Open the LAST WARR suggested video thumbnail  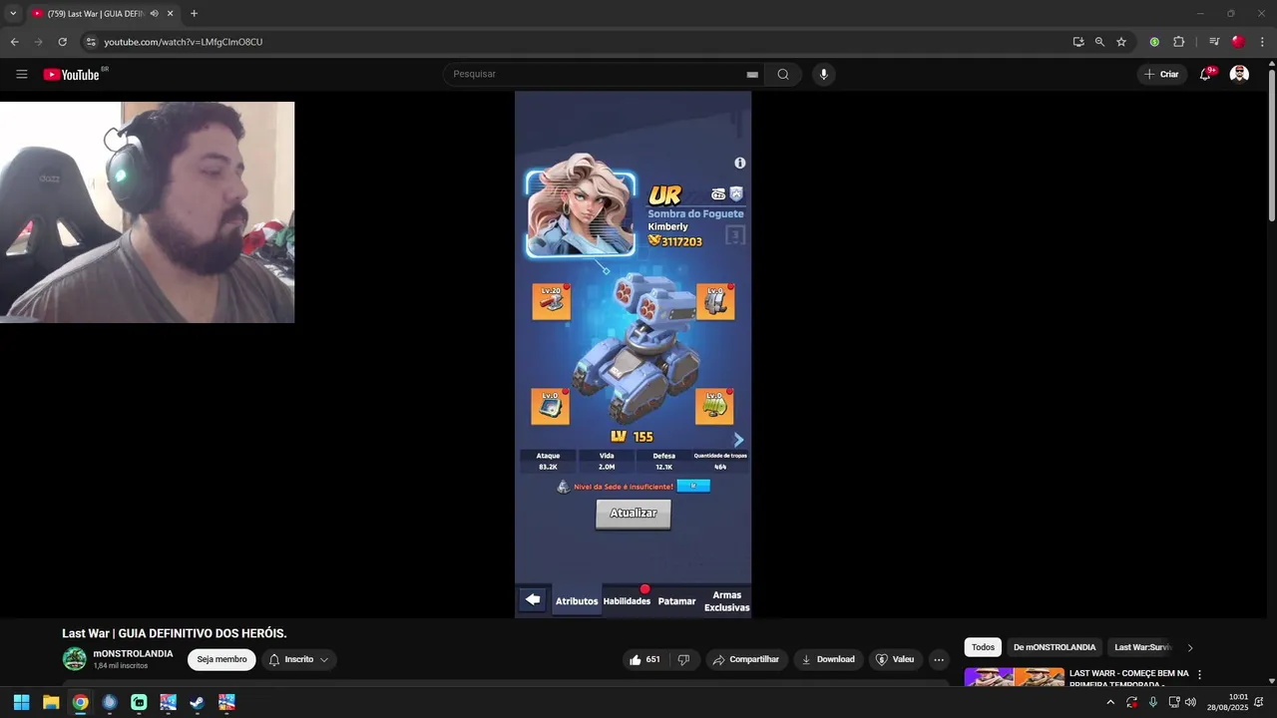coord(1014,677)
